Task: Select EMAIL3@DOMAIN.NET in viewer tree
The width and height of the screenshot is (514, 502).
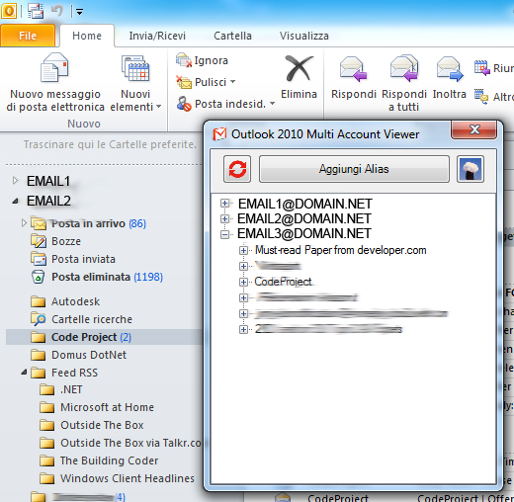Action: coord(304,233)
